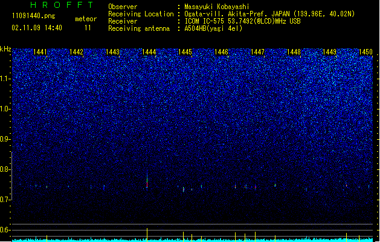Click observer name Masayuki Kobayashi
Screen dimensions: 380x242
(x=217, y=7)
